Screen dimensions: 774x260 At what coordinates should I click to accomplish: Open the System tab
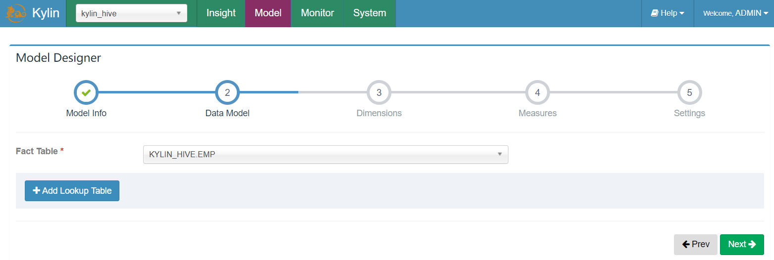370,13
